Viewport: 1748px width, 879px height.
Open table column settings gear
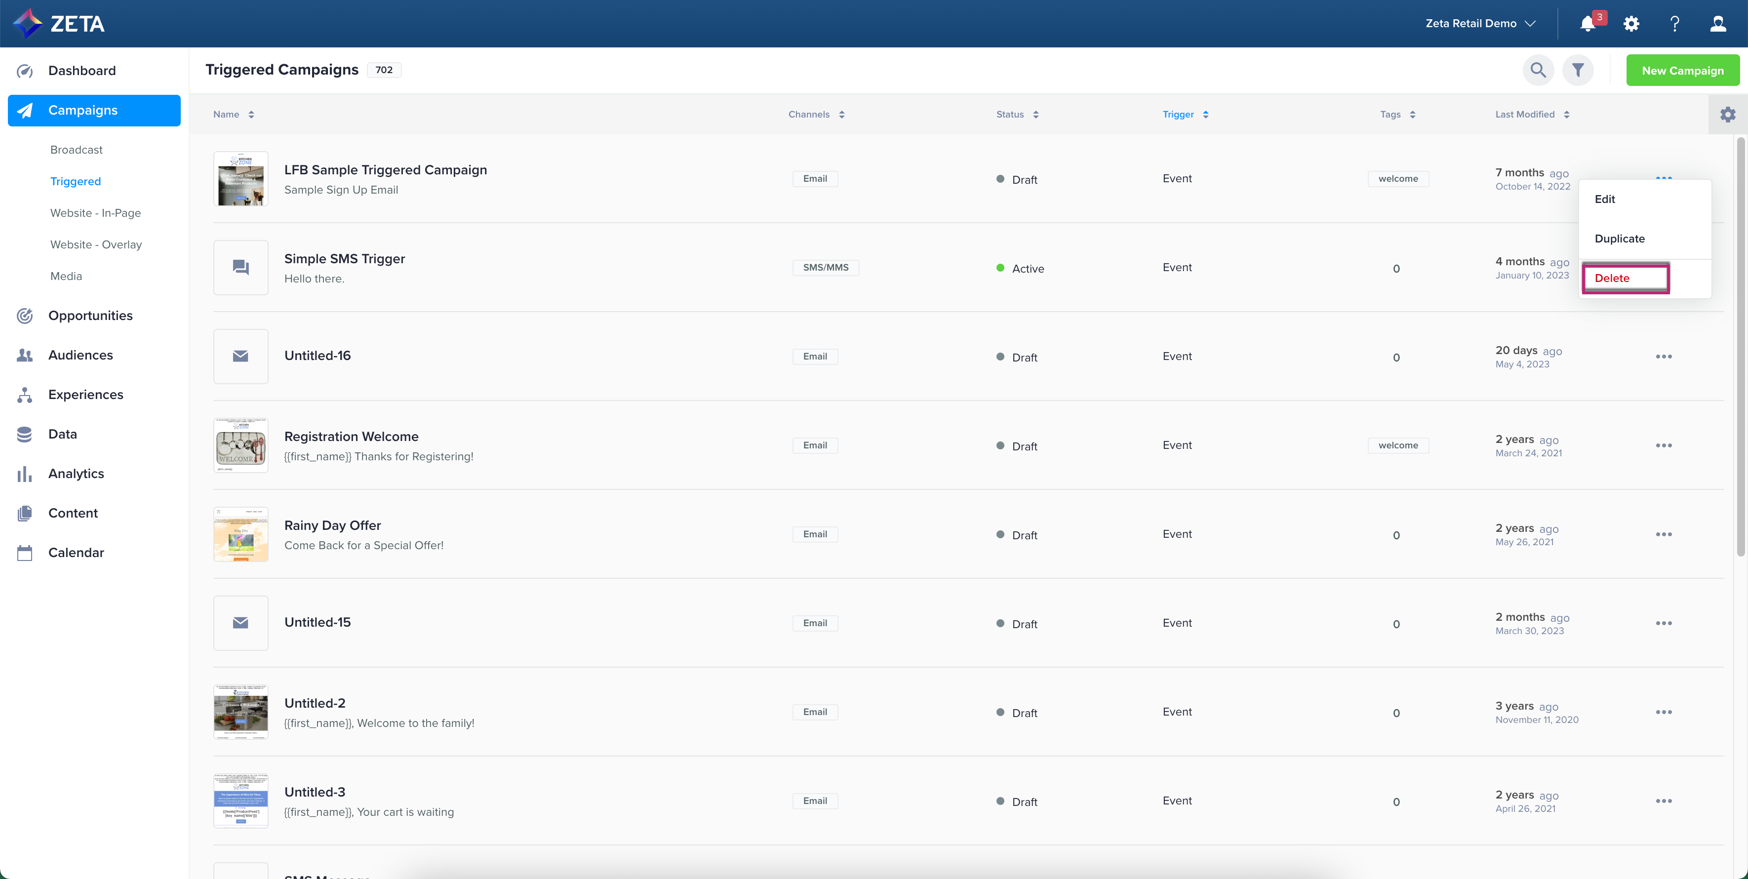(1728, 115)
